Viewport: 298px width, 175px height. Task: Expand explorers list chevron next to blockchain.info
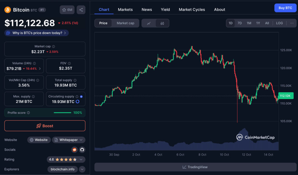click(x=82, y=169)
